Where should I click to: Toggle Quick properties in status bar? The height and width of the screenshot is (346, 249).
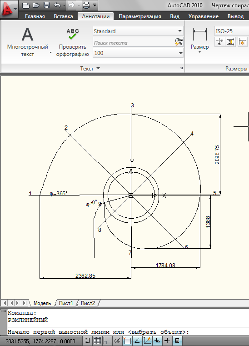[177, 341]
